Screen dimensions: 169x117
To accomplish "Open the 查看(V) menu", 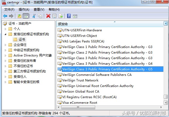I will pyautogui.click(x=39, y=10).
